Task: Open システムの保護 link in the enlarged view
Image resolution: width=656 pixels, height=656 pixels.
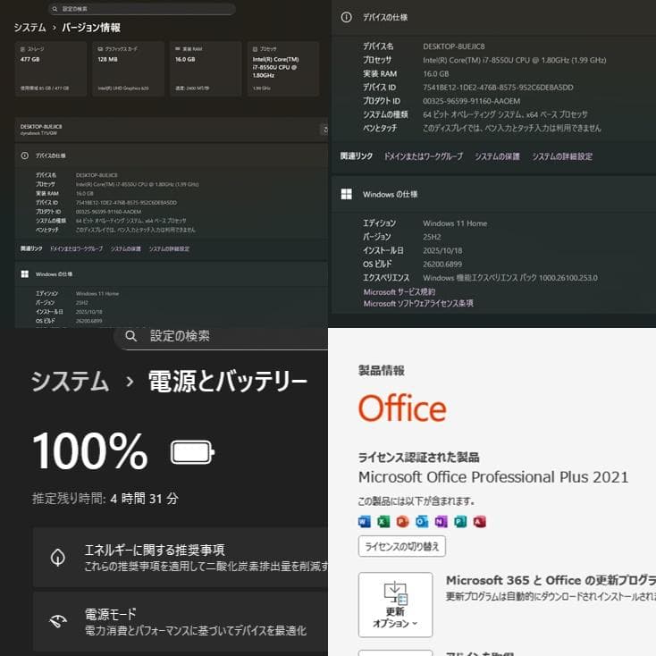Action: pos(497,156)
